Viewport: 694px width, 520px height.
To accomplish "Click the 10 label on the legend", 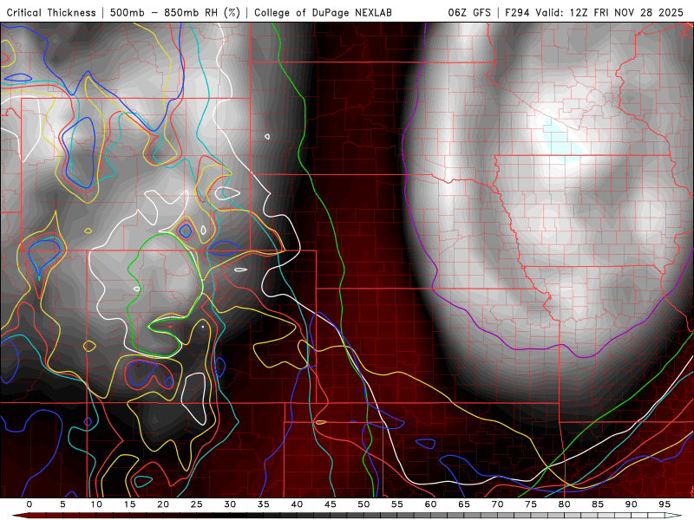I will 96,504.
